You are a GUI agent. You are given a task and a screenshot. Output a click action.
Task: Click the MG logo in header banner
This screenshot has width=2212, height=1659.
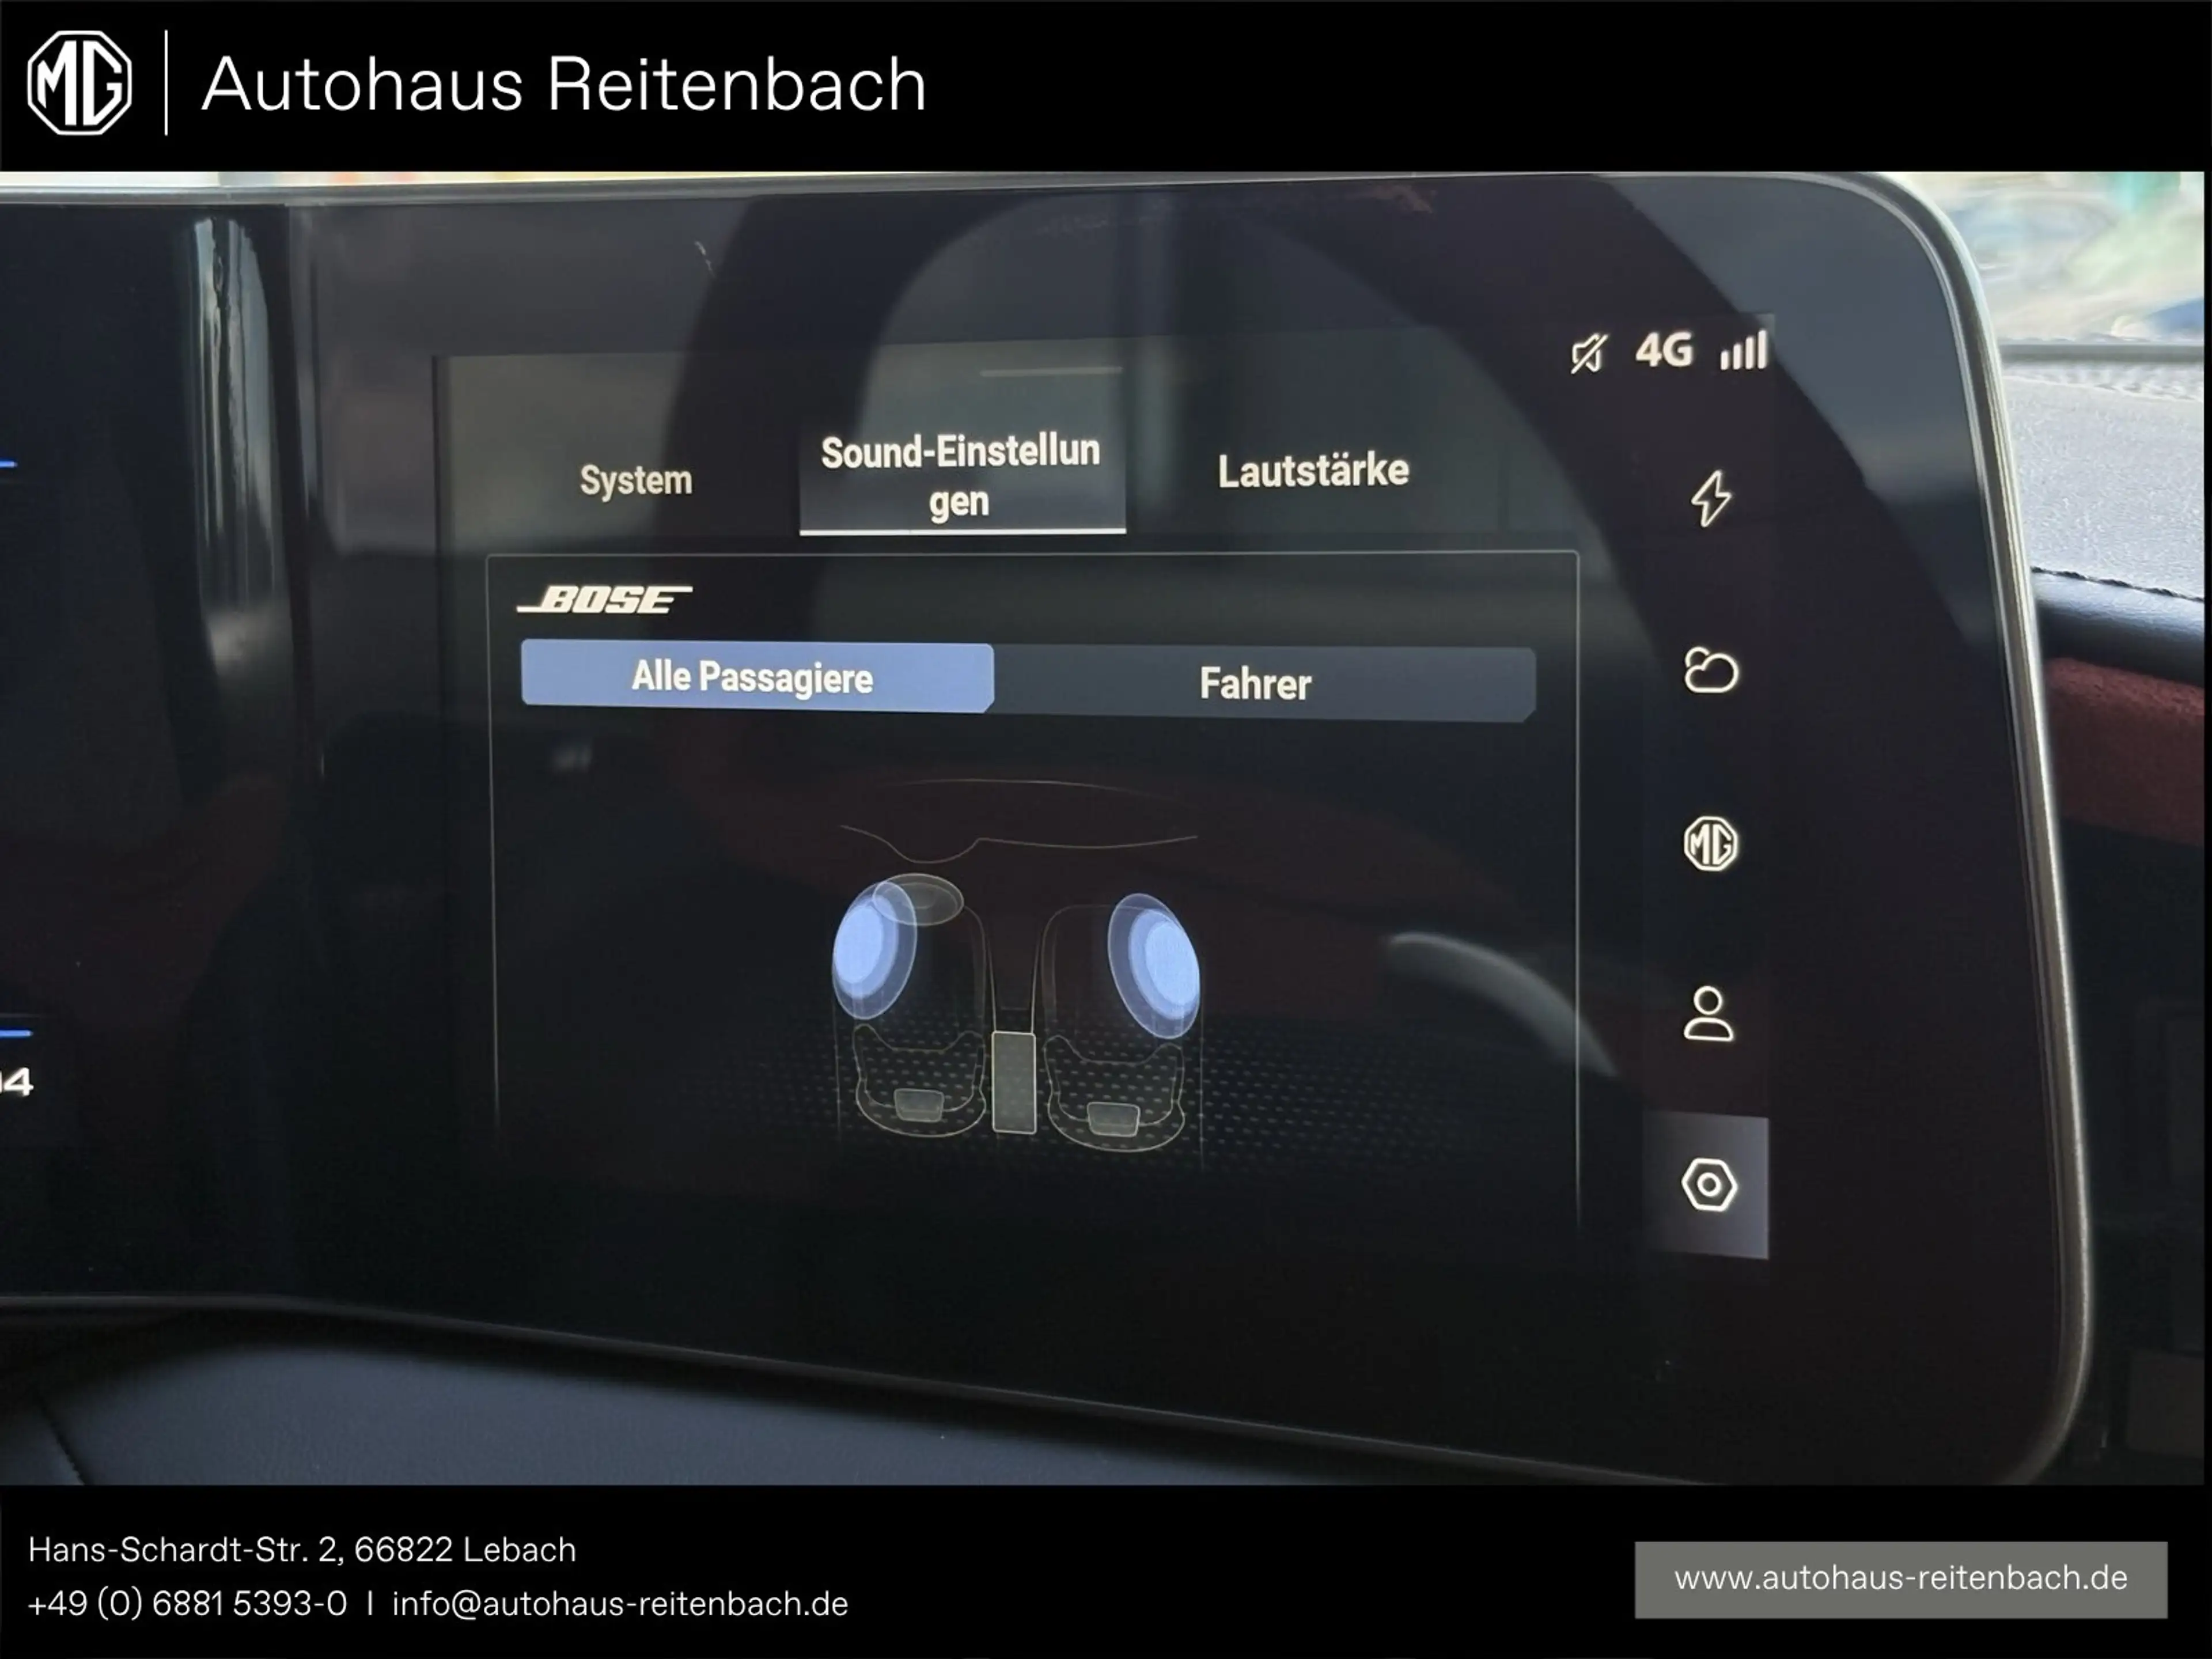coord(79,83)
